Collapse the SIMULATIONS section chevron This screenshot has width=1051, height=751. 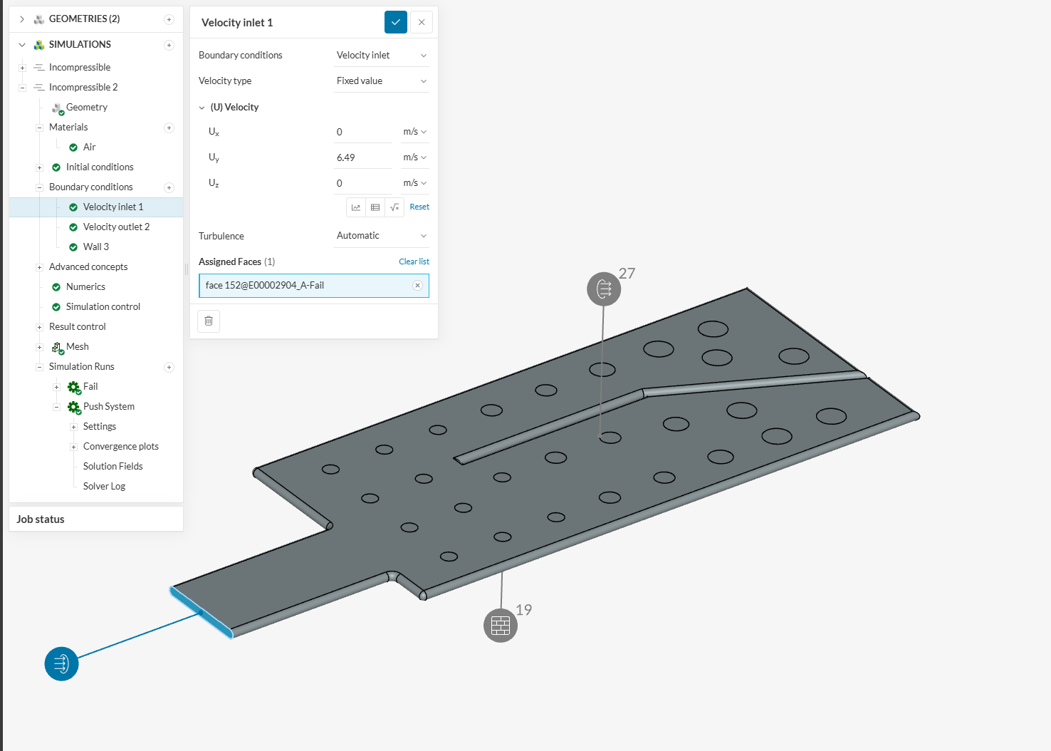(22, 45)
